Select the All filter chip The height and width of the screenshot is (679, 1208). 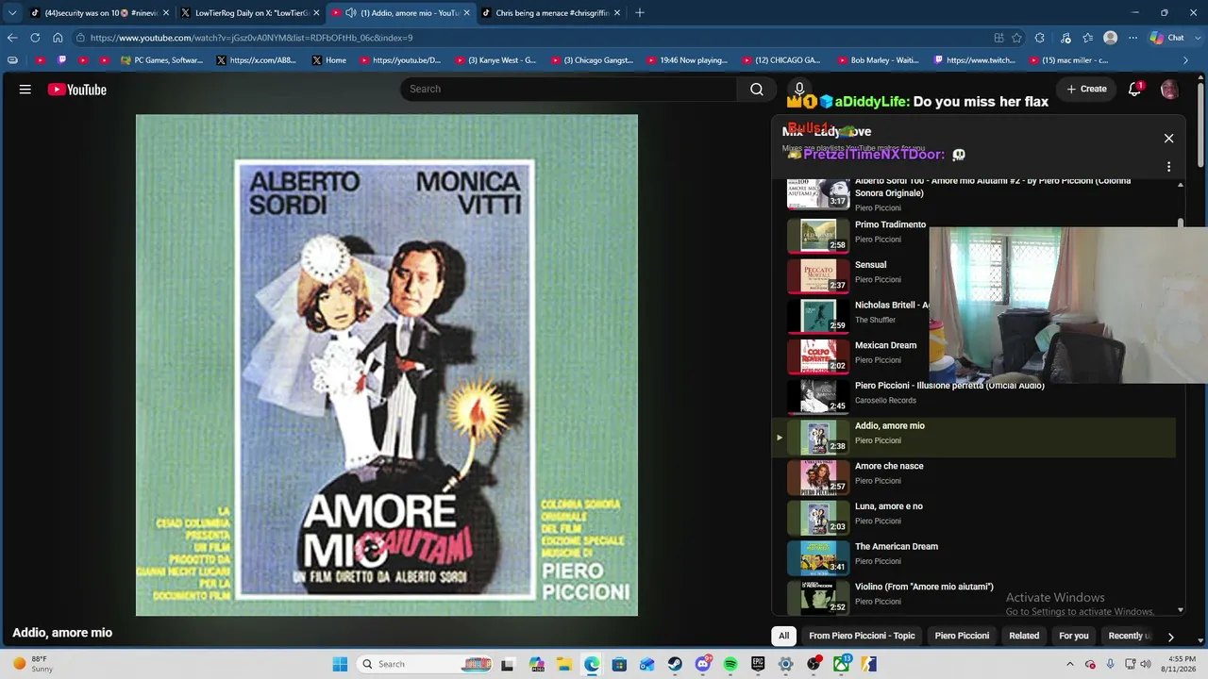[783, 636]
